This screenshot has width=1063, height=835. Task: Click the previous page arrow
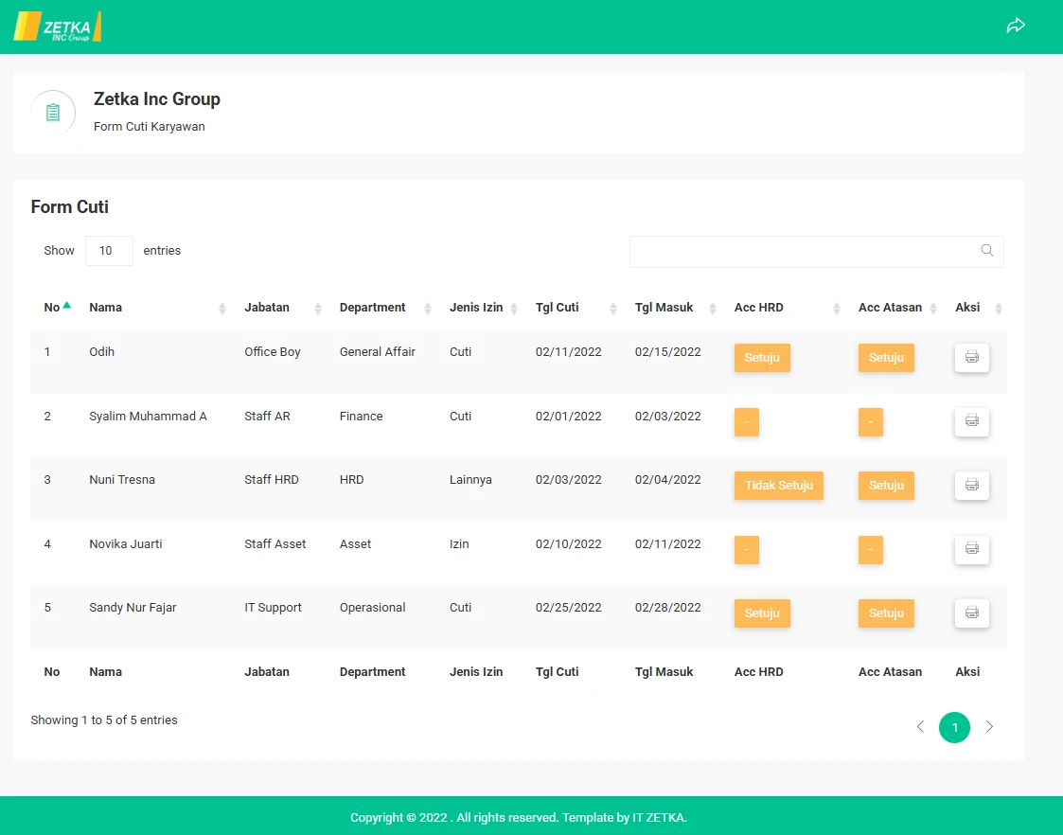pyautogui.click(x=920, y=727)
